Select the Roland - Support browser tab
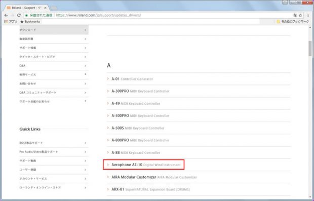The height and width of the screenshot is (201, 314). [26, 8]
